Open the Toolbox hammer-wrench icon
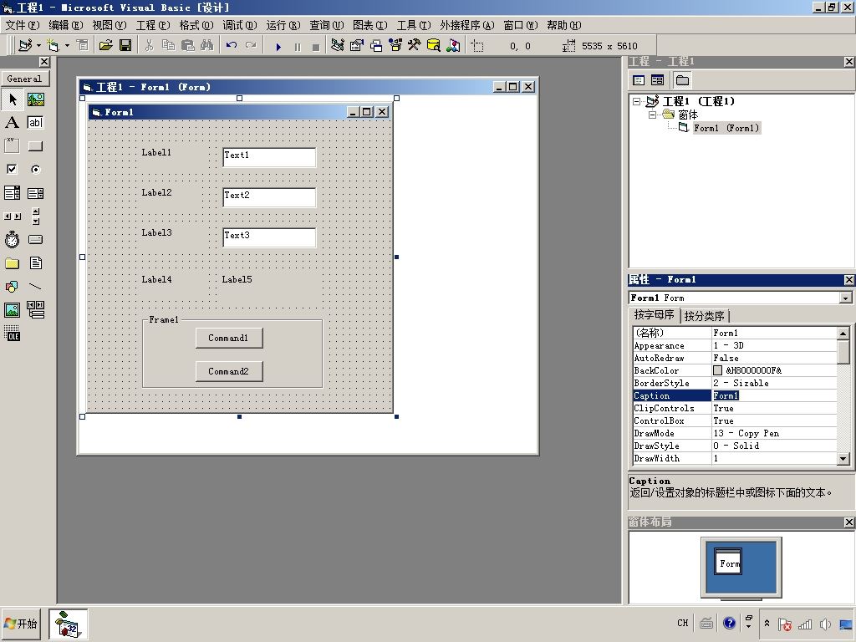 (x=415, y=45)
